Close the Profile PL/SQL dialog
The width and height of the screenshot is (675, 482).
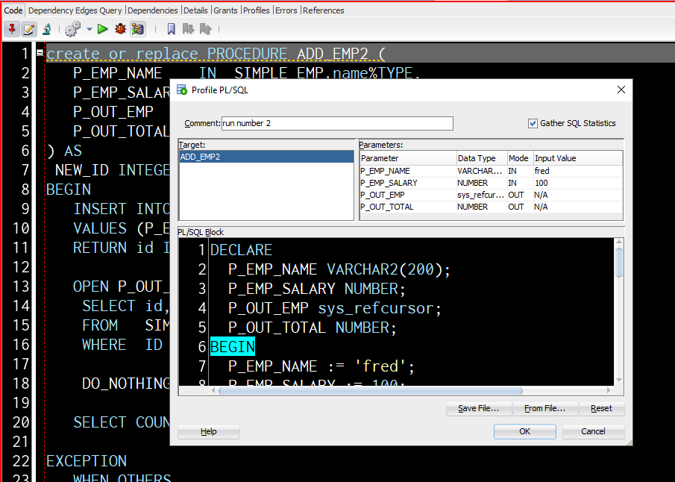click(x=621, y=90)
